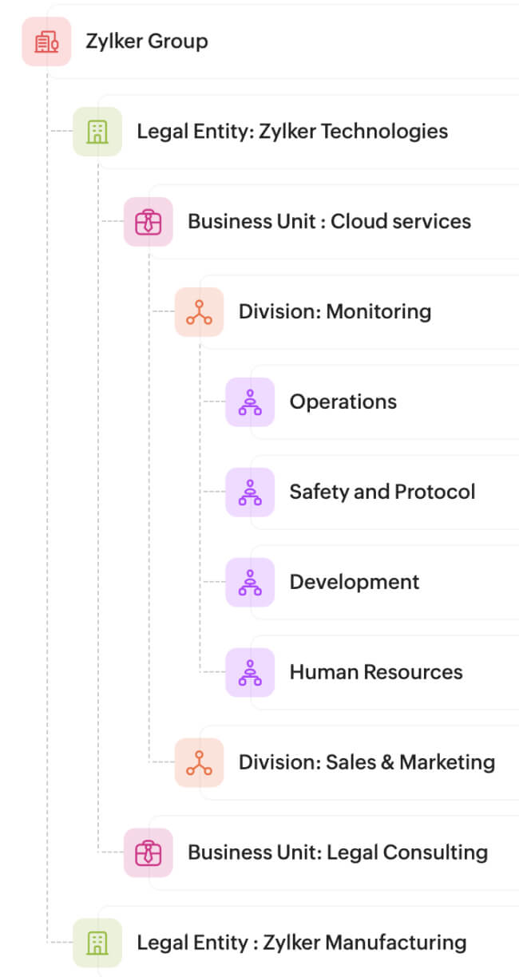Choose the Operations department label
The image size is (519, 977).
[343, 402]
